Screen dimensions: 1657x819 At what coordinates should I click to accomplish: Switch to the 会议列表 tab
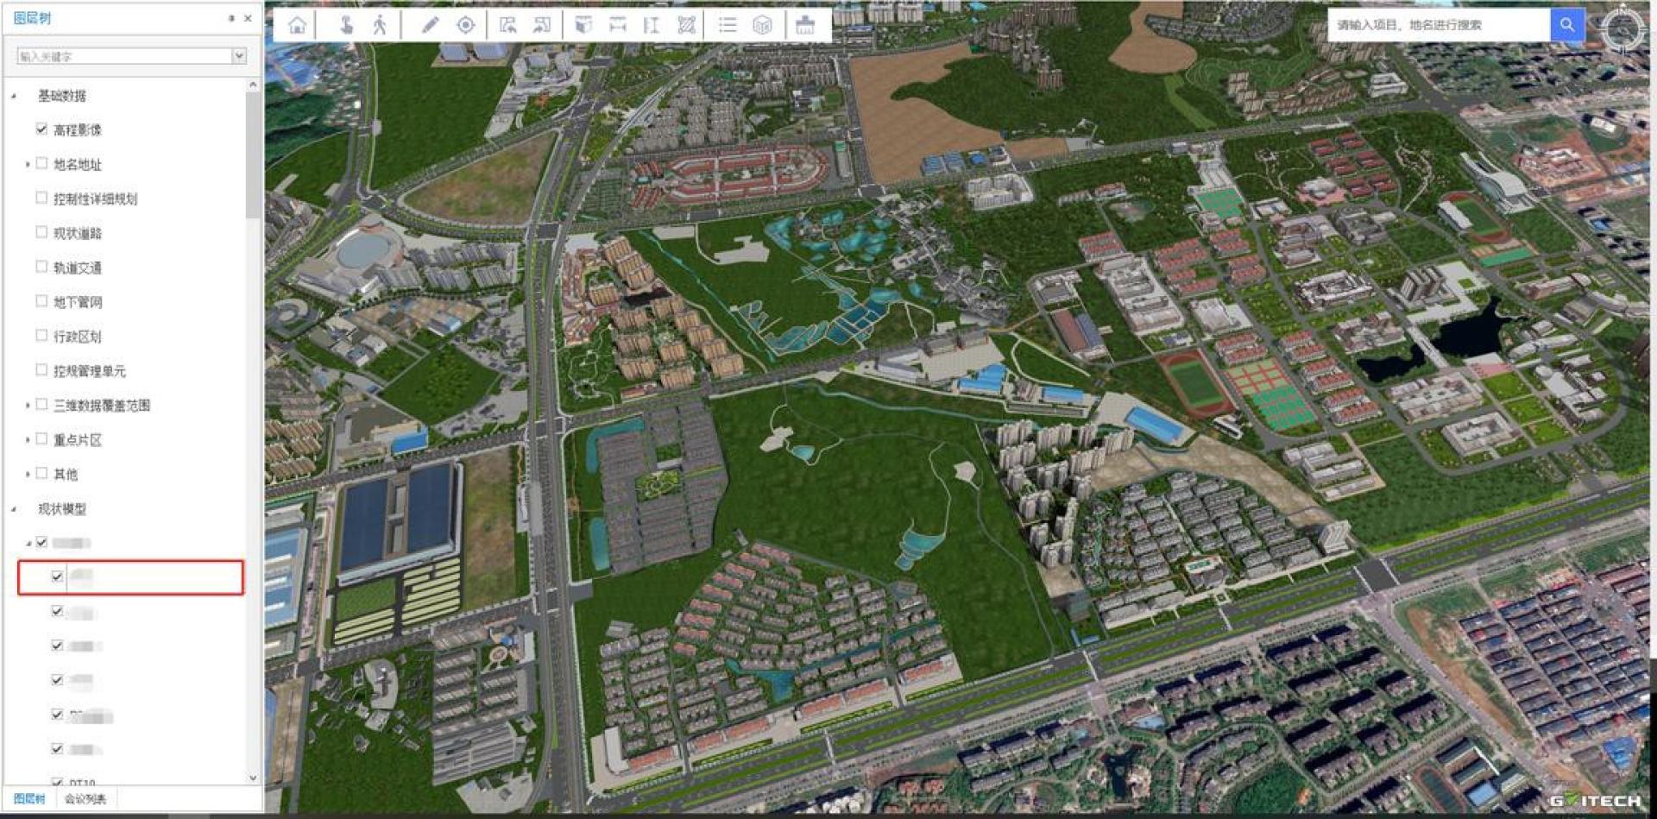85,799
